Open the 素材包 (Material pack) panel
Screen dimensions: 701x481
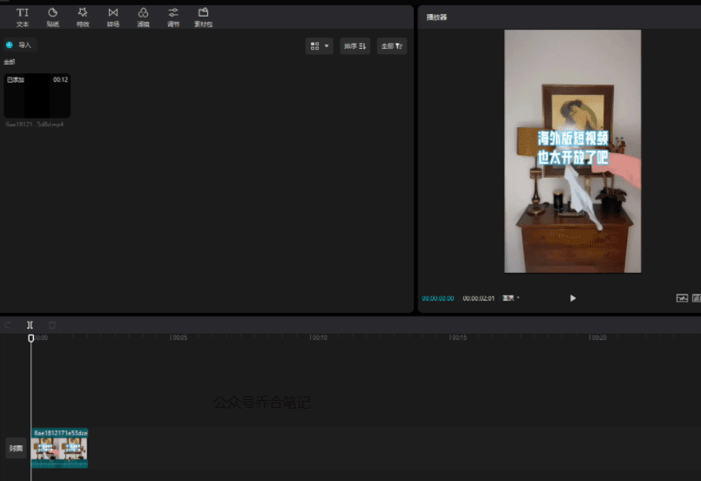pyautogui.click(x=203, y=17)
